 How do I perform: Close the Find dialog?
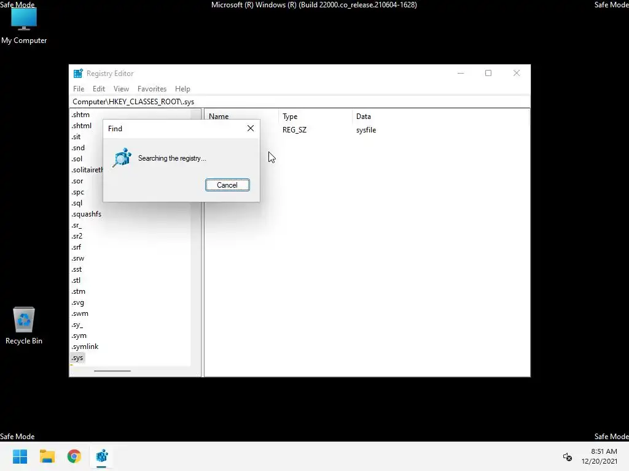251,128
